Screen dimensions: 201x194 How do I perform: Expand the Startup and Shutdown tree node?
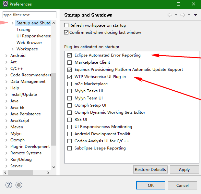coord(12,23)
